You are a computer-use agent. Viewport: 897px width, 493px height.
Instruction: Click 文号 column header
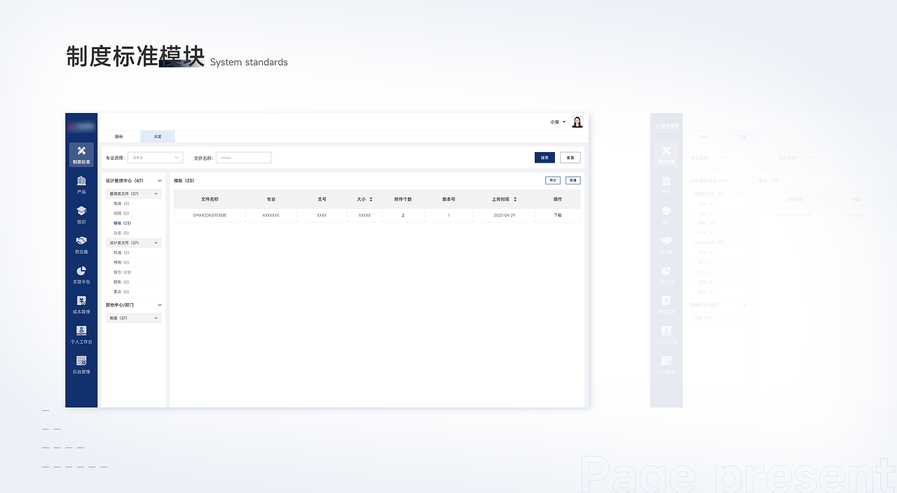coord(322,199)
